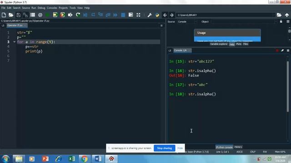Open the Consoles menu
Viewport: 291px width, 163px height.
52,8
